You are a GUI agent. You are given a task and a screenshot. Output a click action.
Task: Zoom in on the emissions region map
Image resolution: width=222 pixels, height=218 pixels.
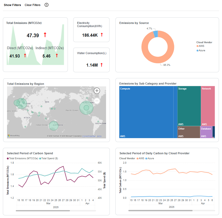point(97,91)
